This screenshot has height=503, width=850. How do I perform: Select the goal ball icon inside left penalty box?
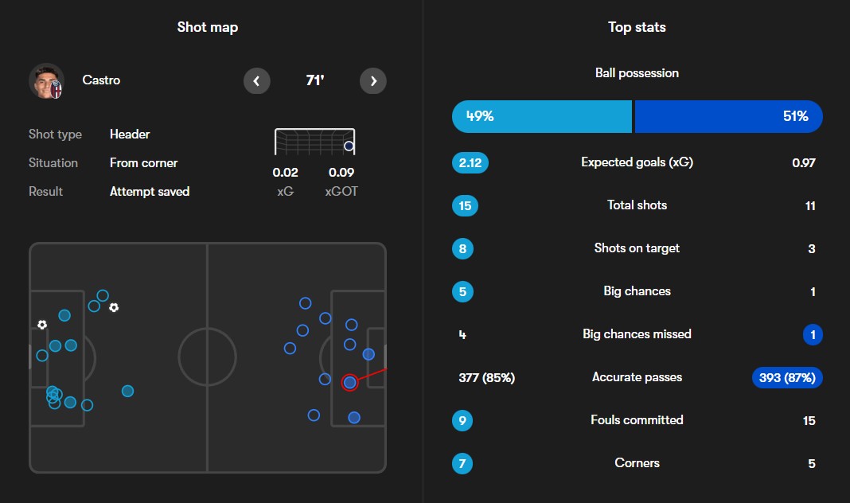(x=42, y=325)
